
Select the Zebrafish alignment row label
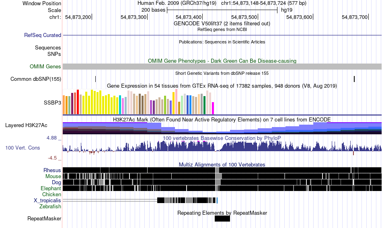[50, 206]
